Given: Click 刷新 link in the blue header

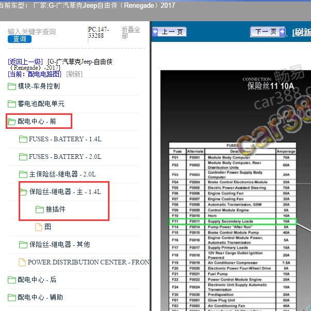Looking at the screenshot, I should [x=302, y=32].
